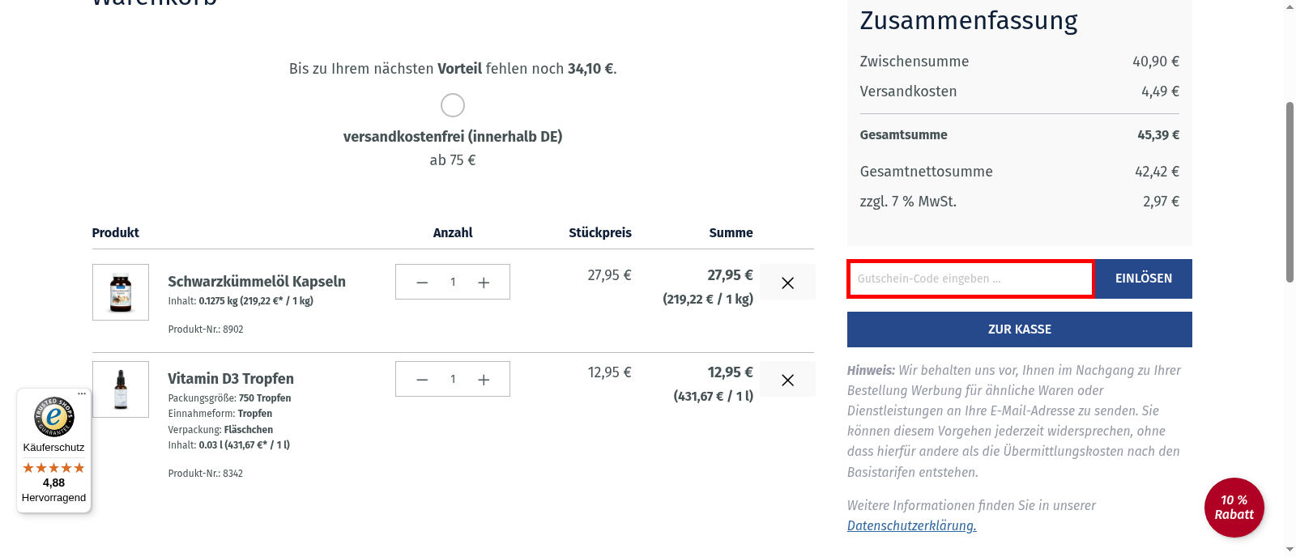Decrease Schwarzkümmelöl Kapseln quantity with minus

click(x=422, y=283)
